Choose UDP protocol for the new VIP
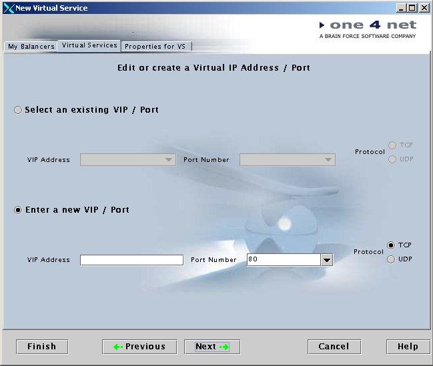Image resolution: width=433 pixels, height=366 pixels. coord(391,259)
